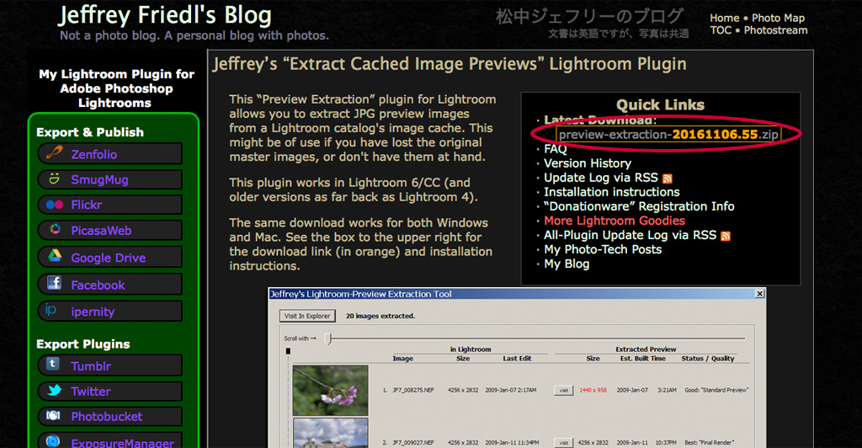Click the ipernity logo icon
Image resolution: width=862 pixels, height=448 pixels.
pyautogui.click(x=51, y=310)
